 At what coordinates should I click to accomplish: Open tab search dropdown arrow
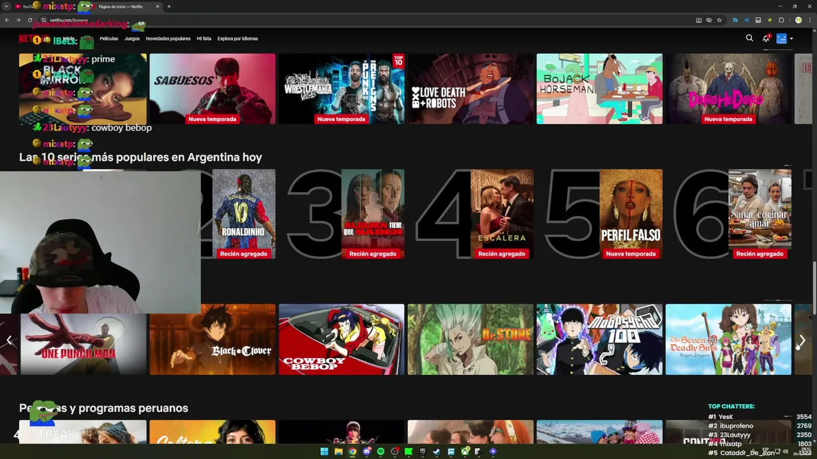(x=6, y=6)
